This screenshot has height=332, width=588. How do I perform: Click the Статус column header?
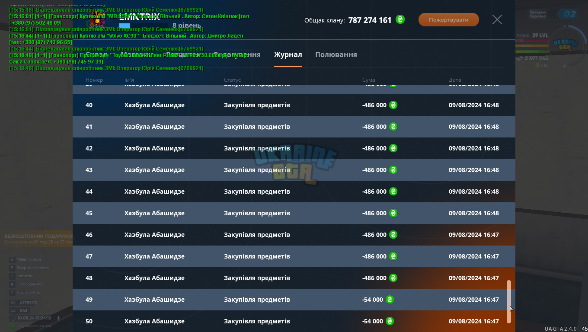pos(232,80)
